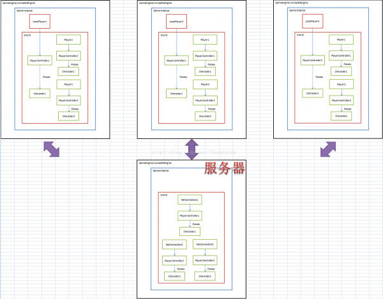Select PlayerController3 in the server diagram
This screenshot has height=299, width=383.
point(205,261)
